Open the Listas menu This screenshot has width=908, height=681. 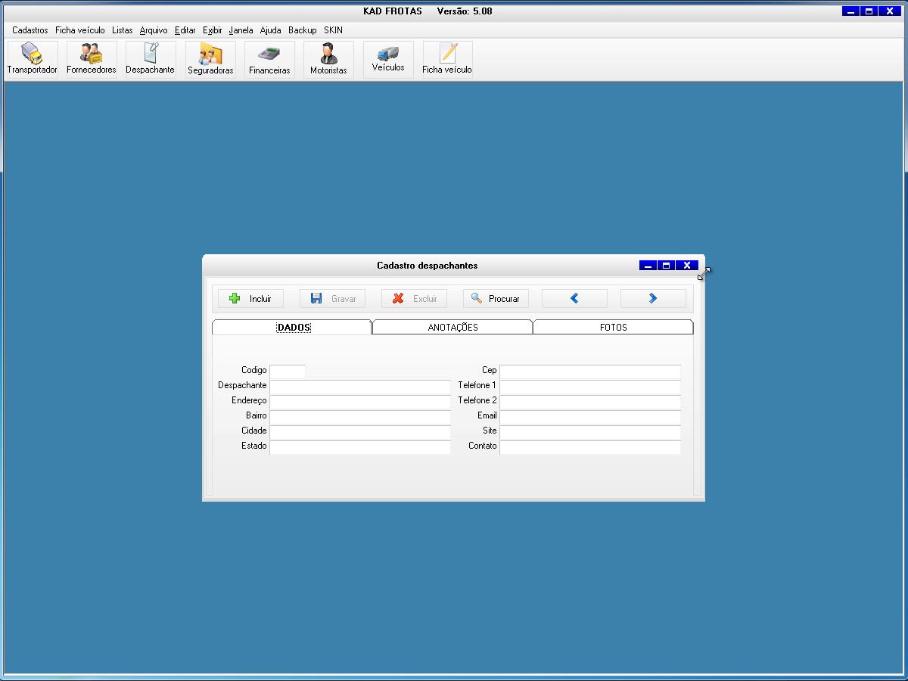(123, 30)
